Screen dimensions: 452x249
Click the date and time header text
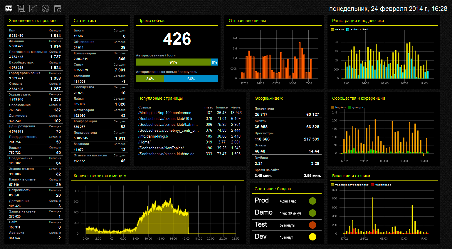pyautogui.click(x=388, y=9)
